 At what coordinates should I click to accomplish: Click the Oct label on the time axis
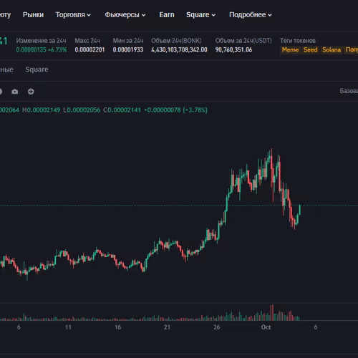pos(266,327)
